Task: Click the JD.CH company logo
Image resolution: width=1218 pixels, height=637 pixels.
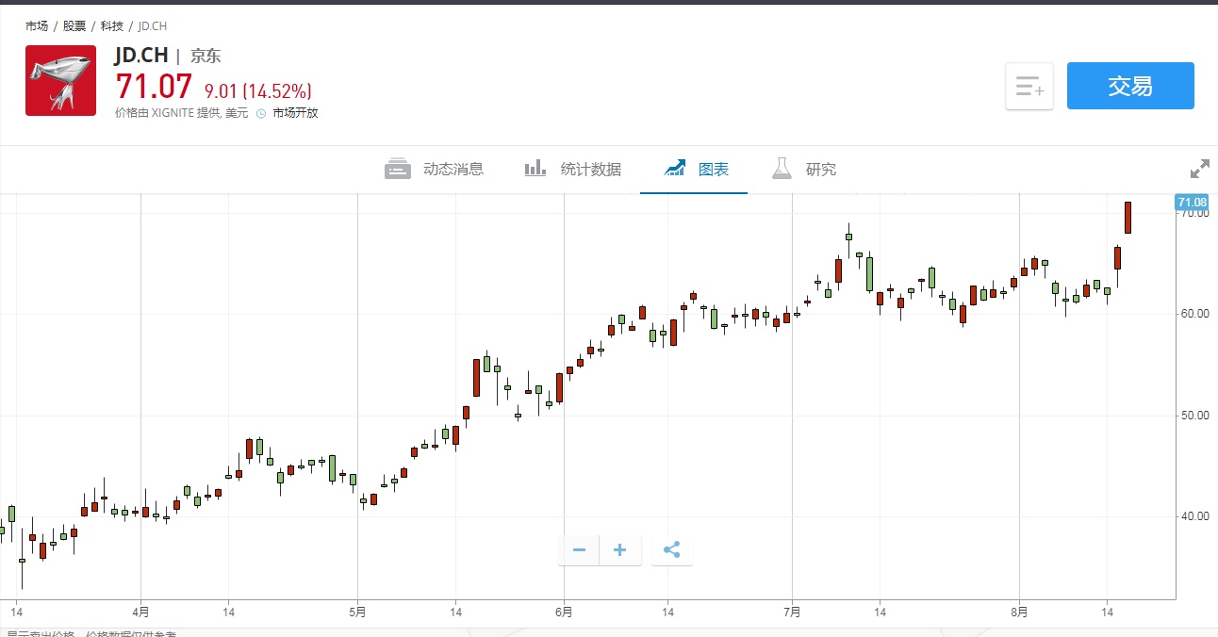Action: tap(60, 81)
